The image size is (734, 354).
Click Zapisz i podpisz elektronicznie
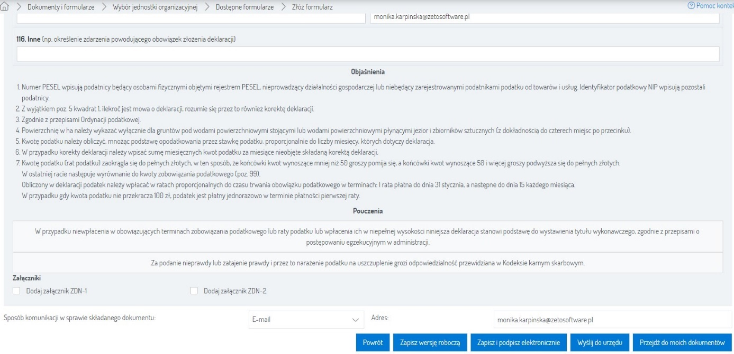pos(519,342)
